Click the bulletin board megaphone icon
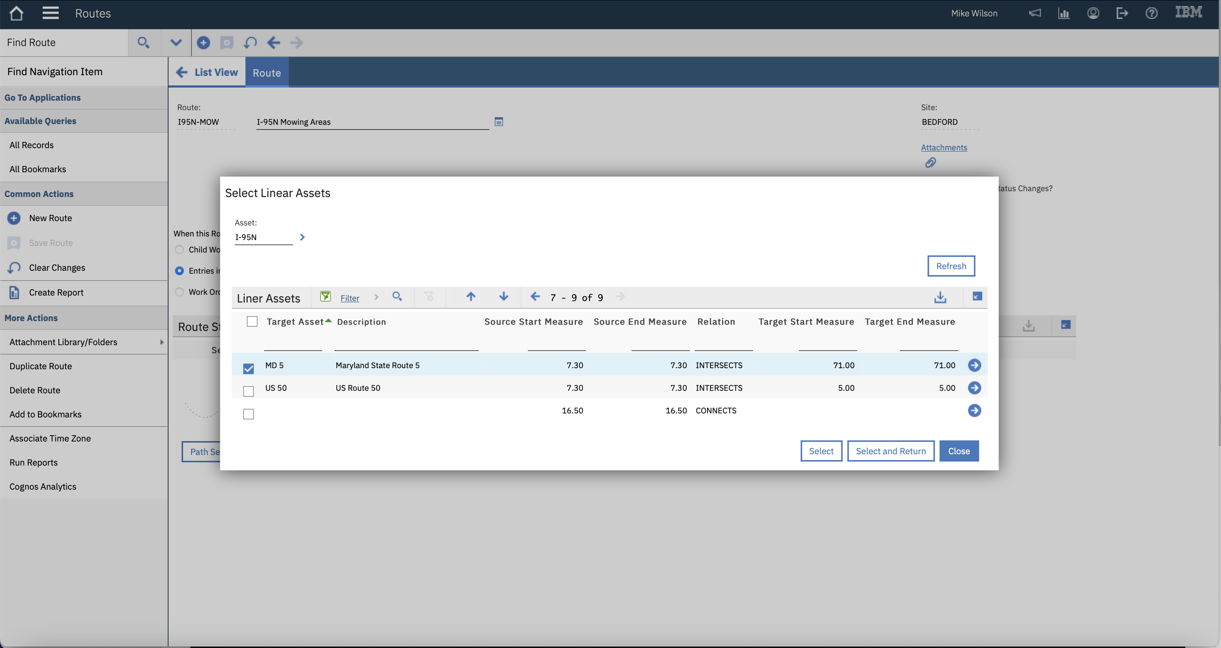Viewport: 1221px width, 648px height. [1035, 13]
